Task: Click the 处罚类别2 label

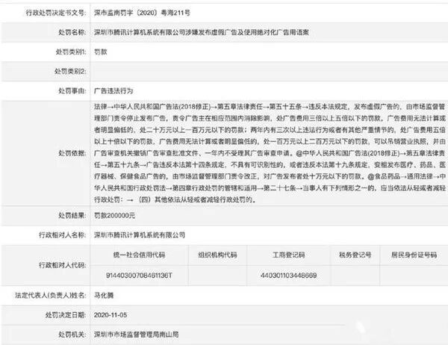Action: [70, 71]
